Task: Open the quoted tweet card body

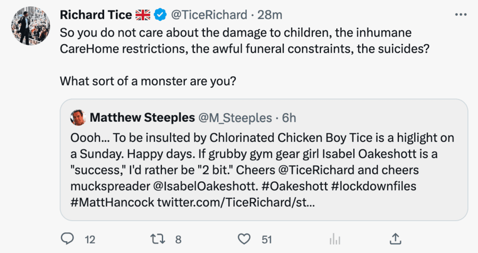Action: click(x=263, y=170)
